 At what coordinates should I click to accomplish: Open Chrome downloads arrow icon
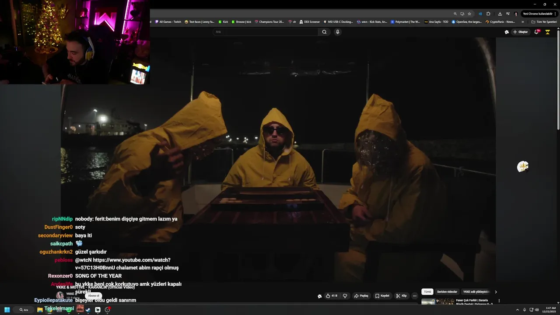click(x=500, y=14)
